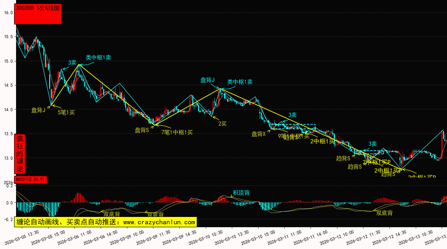Click the yellow 盘背S divergence label
Screen dimensions: 447x249
pyautogui.click(x=142, y=130)
